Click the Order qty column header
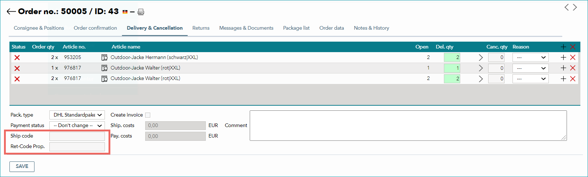The image size is (588, 177). coord(43,47)
